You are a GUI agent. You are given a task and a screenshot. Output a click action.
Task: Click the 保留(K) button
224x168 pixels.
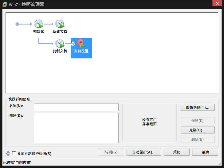click(x=197, y=121)
